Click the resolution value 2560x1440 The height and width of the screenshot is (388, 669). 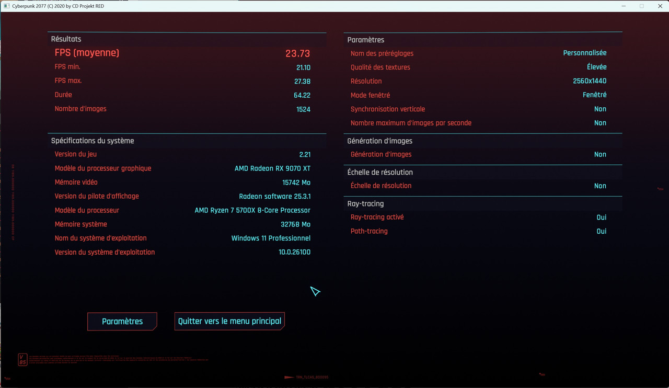coord(590,81)
